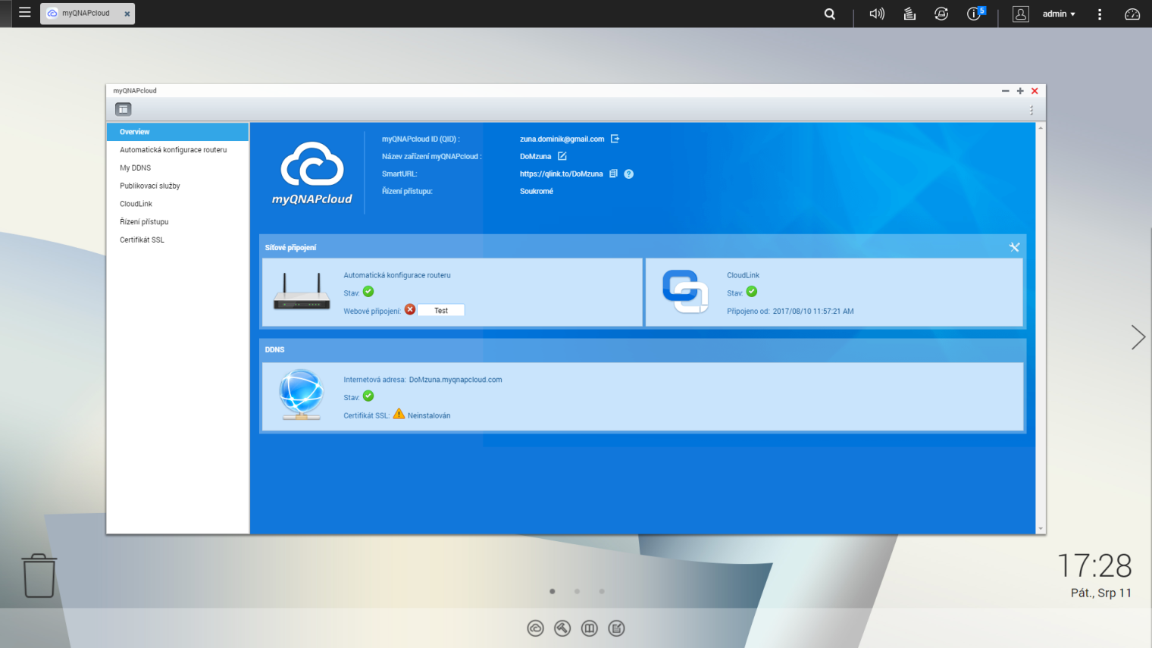The image size is (1152, 648).
Task: Open the top bar more options menu
Action: tap(1100, 14)
